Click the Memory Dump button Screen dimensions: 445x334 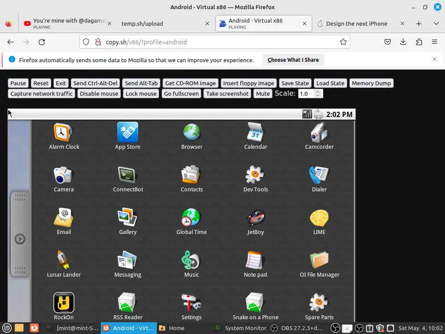pos(371,83)
